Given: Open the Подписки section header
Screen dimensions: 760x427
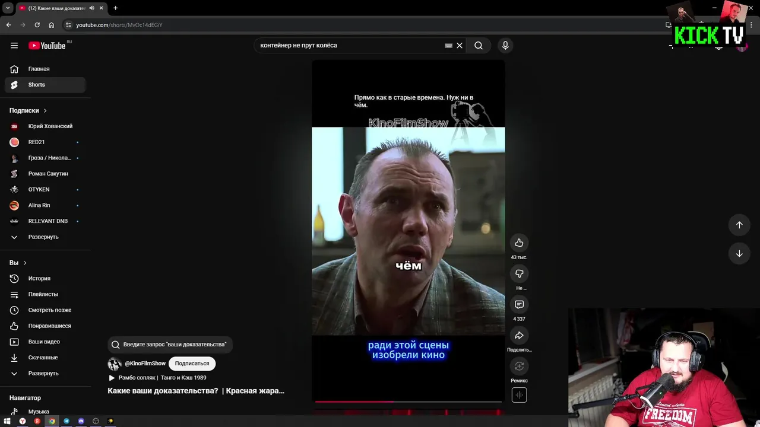Looking at the screenshot, I should 28,110.
